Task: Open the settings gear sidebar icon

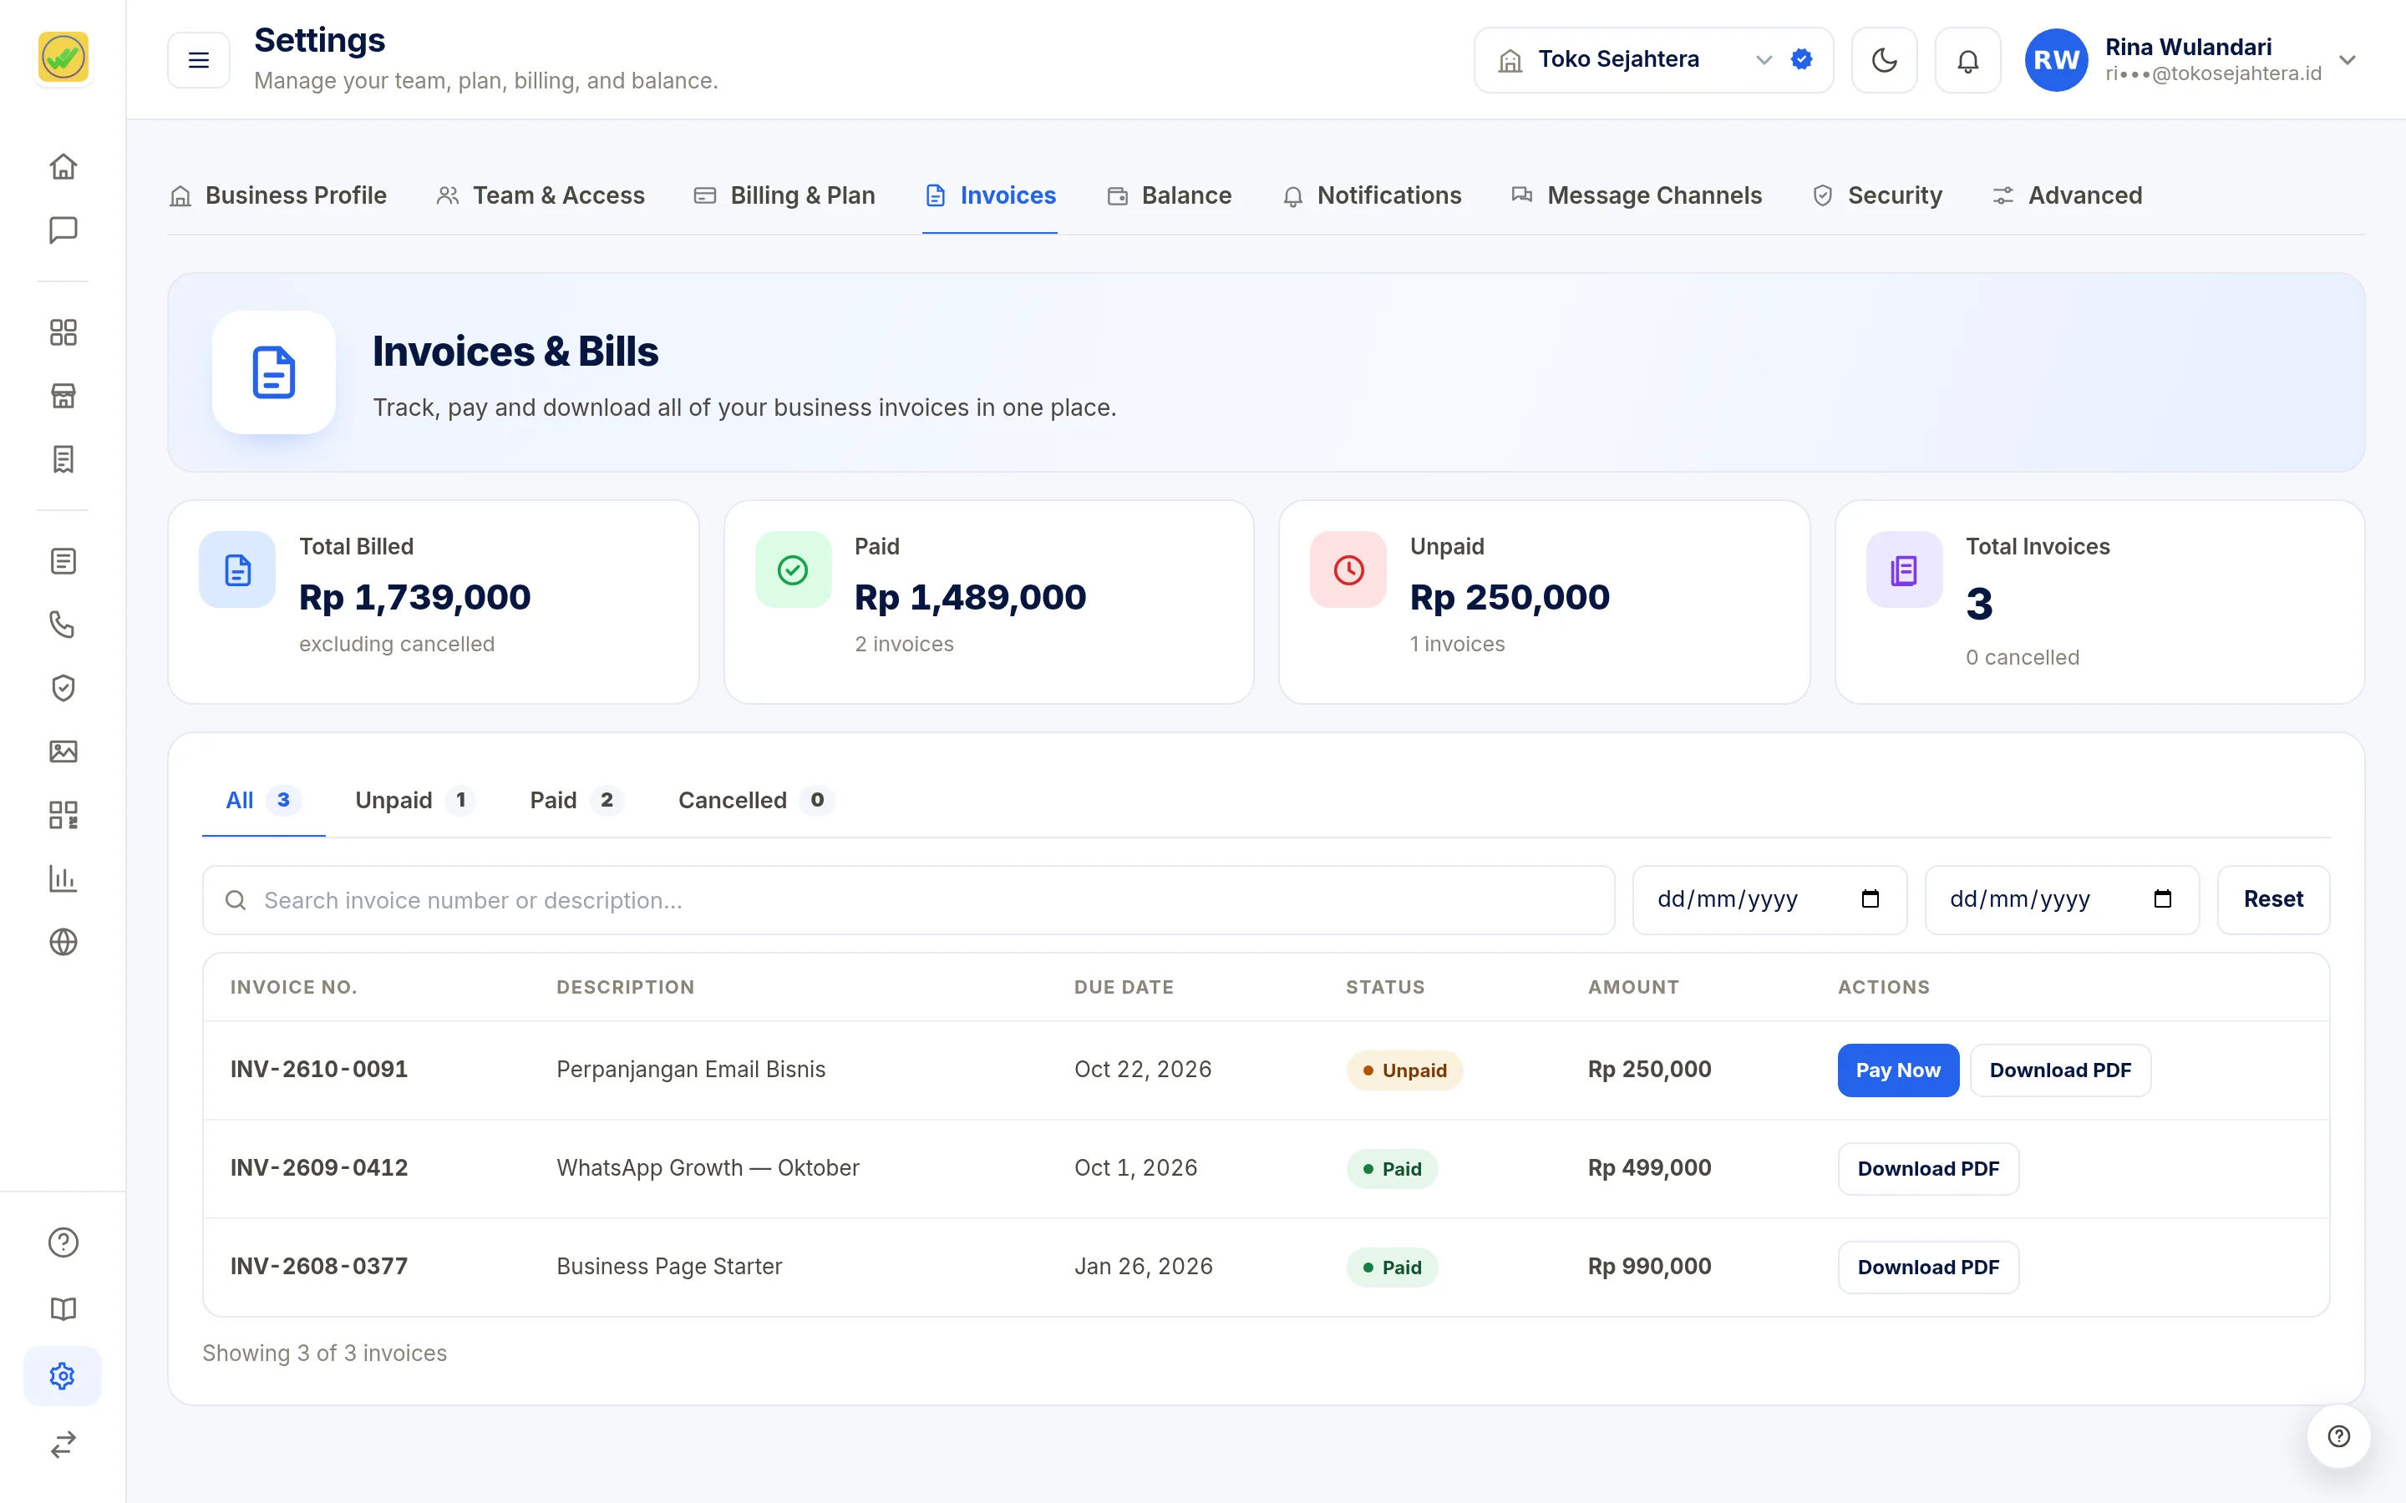Action: (63, 1376)
